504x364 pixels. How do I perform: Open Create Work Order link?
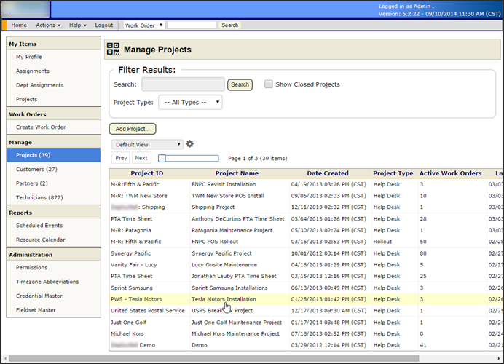click(x=41, y=127)
